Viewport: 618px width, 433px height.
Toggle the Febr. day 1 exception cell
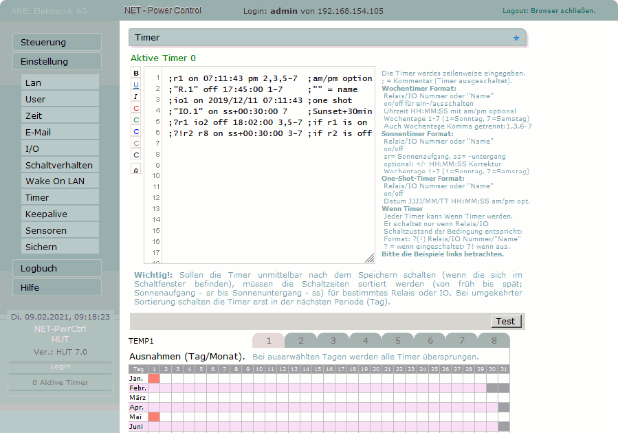tap(154, 388)
